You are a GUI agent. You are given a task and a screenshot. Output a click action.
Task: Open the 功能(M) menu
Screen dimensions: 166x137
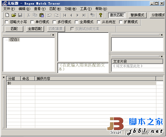click(70, 9)
